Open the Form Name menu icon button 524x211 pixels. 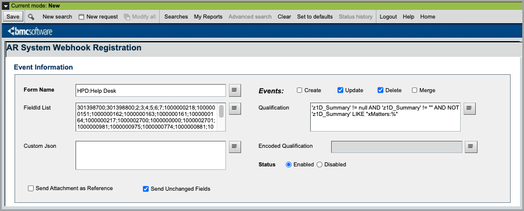pos(235,90)
